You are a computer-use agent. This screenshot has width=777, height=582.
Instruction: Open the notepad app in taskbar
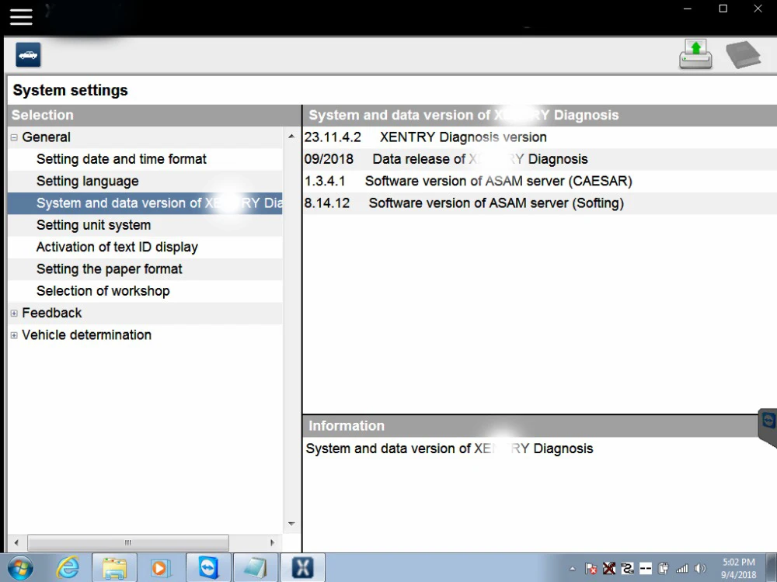point(256,568)
